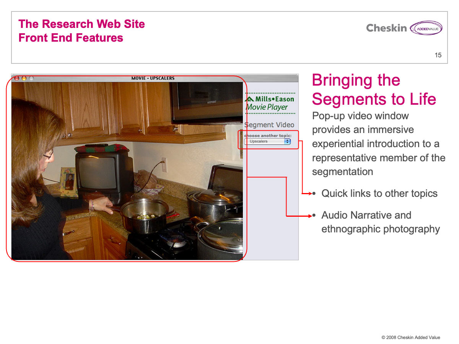Screen dimensions: 459x344
Task: Click the "choose another topic:" label
Action: [268, 136]
